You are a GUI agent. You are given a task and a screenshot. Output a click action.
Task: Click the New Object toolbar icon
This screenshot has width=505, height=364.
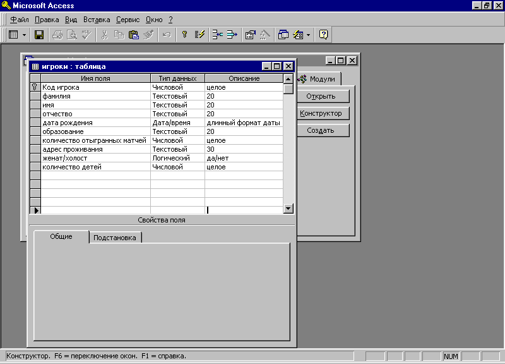click(x=298, y=35)
